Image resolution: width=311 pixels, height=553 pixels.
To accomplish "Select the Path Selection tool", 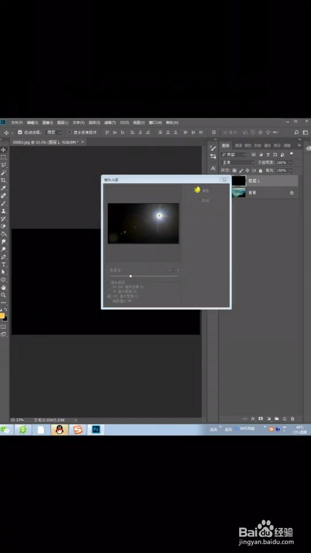I will pos(3,272).
